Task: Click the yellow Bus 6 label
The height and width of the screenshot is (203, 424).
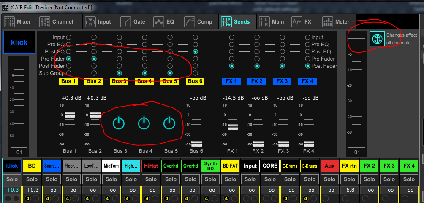Action: click(195, 81)
